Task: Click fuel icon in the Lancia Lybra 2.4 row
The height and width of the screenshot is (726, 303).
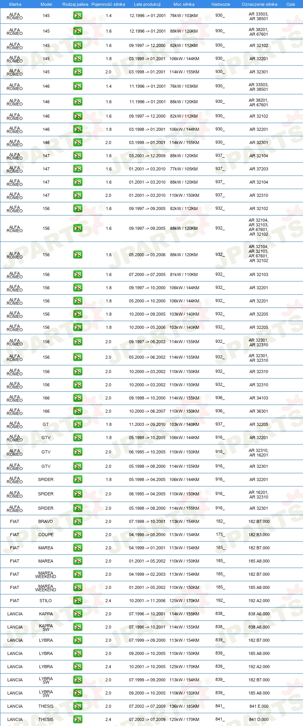Action: pos(77,667)
